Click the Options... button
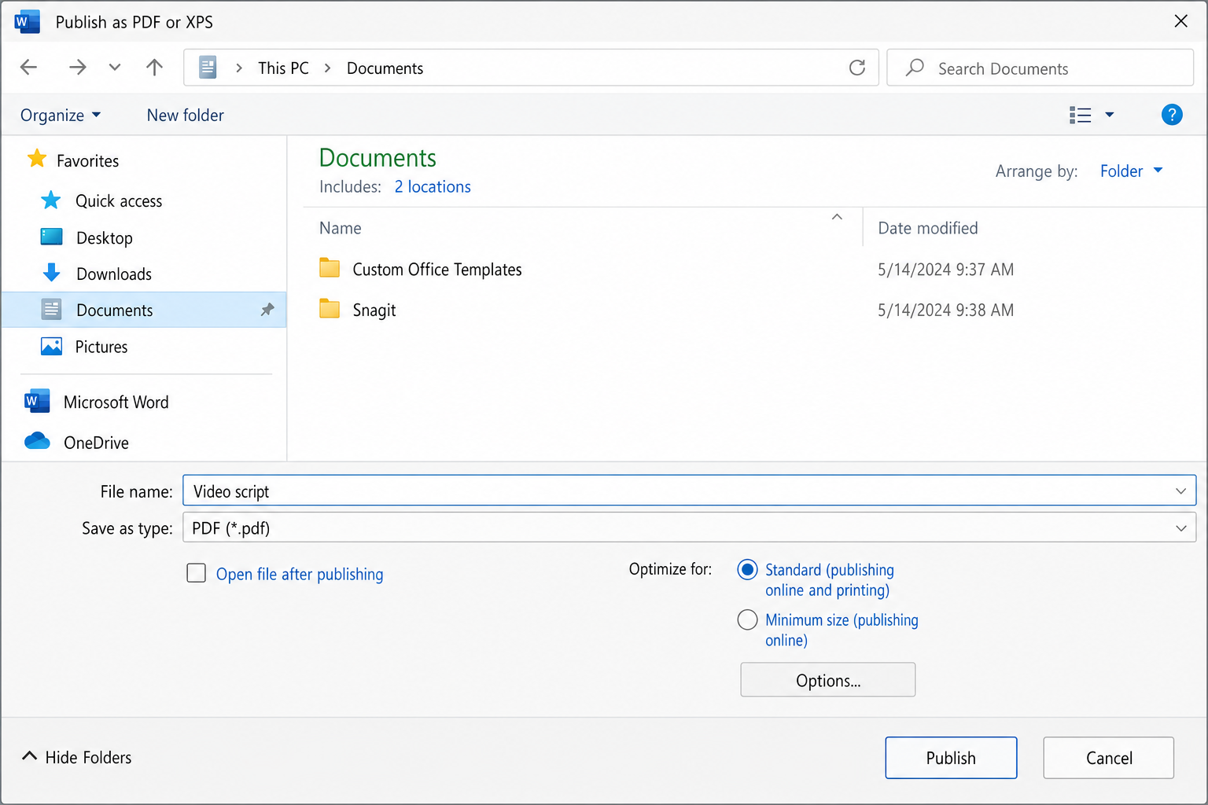Screen dimensions: 1208x805 (x=827, y=680)
